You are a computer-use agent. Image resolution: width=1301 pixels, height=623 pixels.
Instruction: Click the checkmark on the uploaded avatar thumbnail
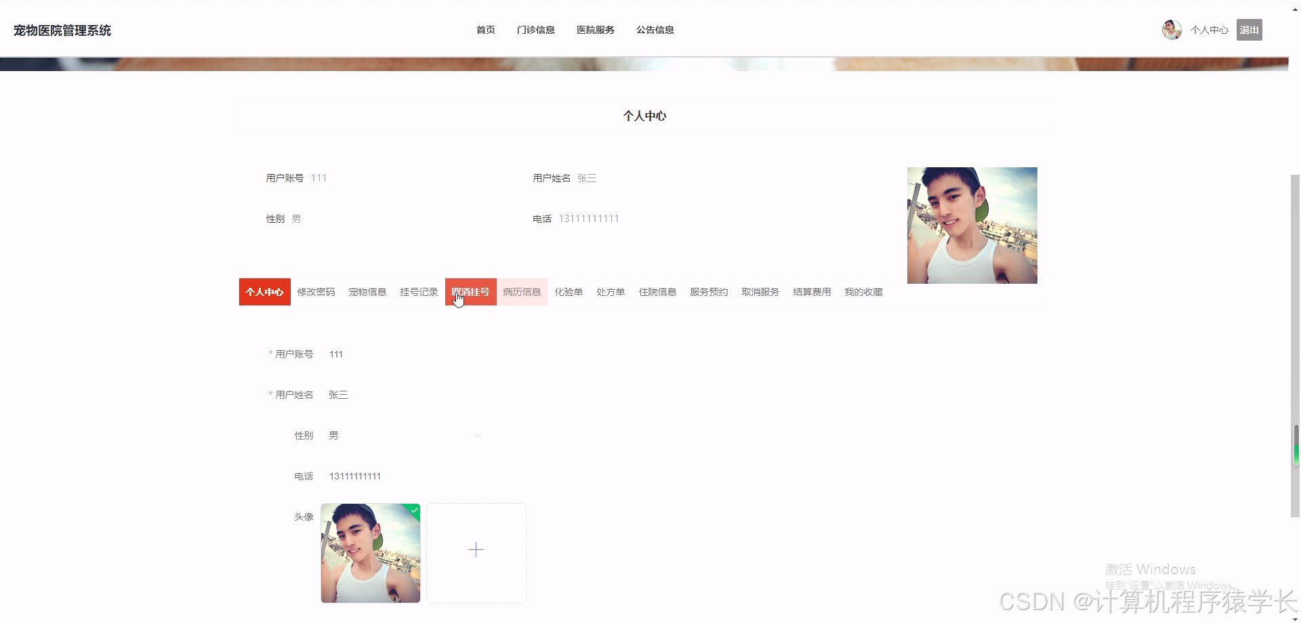413,511
